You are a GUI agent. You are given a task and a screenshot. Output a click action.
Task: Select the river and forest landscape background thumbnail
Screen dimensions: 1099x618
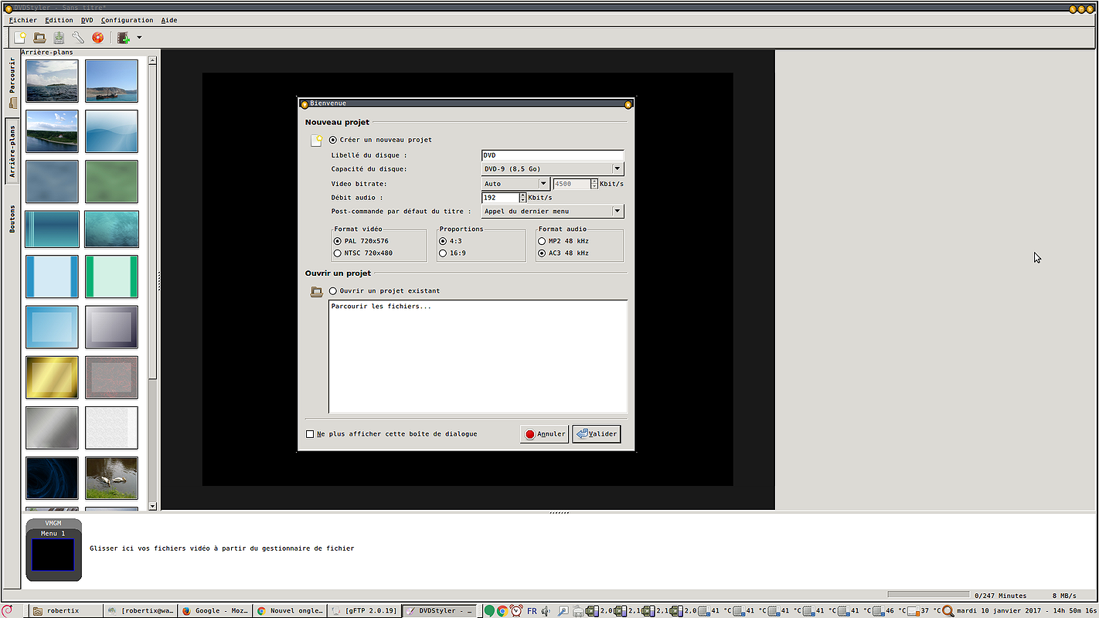coord(53,131)
